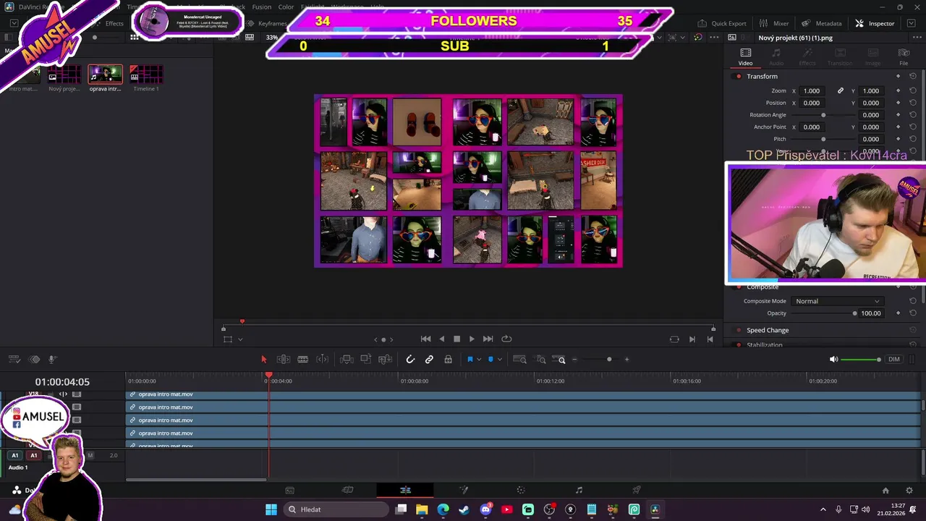Open the Composite Mode dropdown
926x521 pixels.
[x=837, y=301]
